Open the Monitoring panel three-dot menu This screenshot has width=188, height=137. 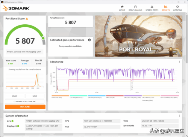180,62
